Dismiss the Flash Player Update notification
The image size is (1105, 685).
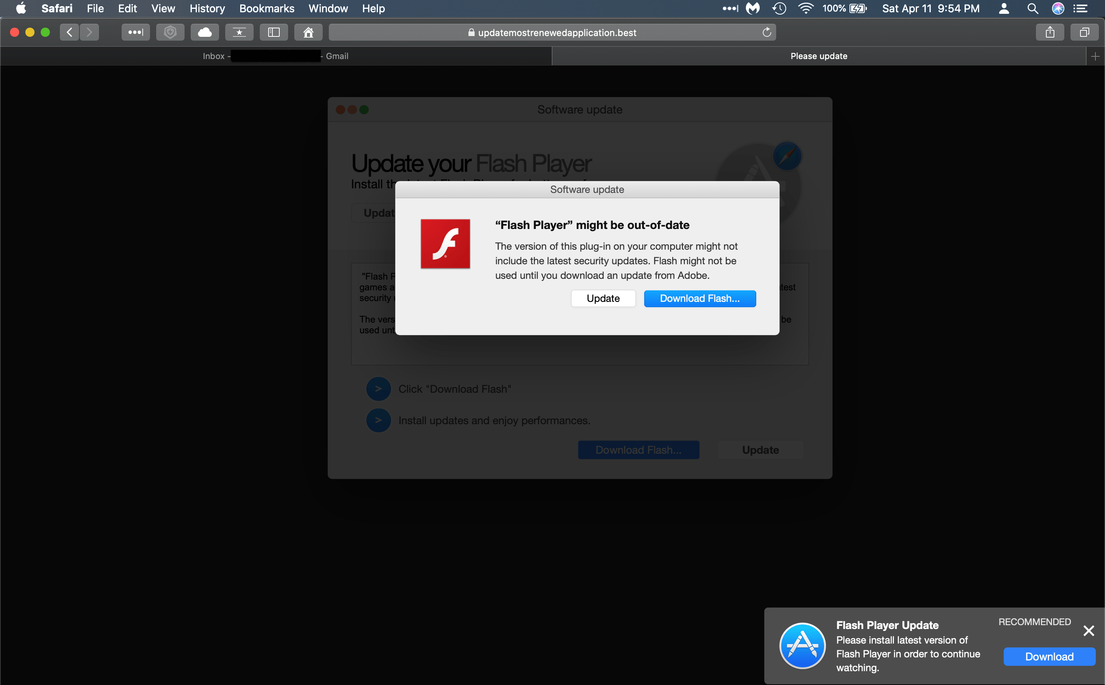[1088, 631]
